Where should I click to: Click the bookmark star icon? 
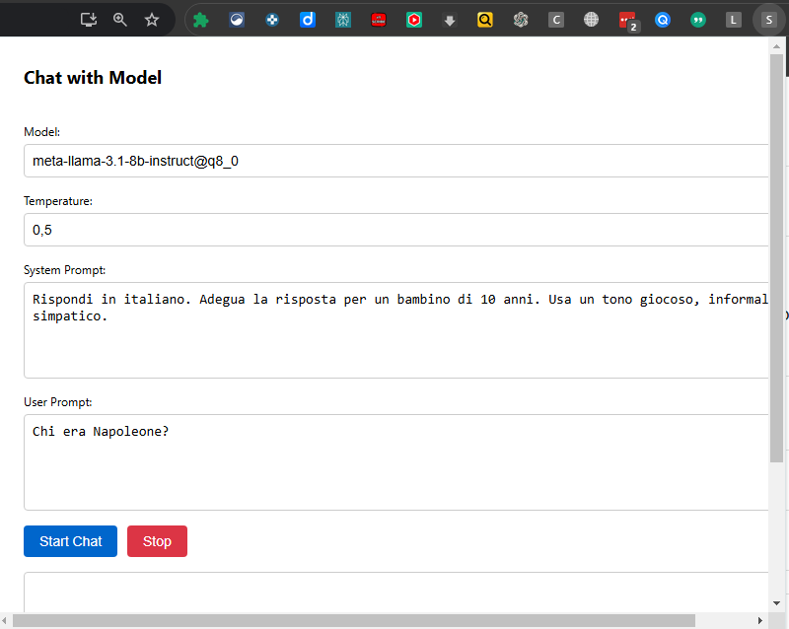click(x=152, y=19)
